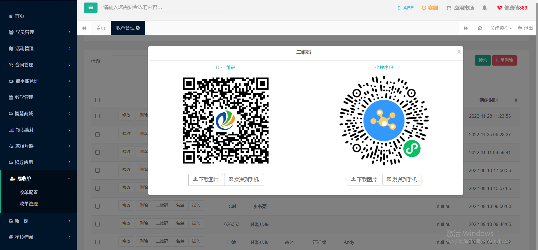Check the row dated 2022-11-28 11:23:53

(98, 116)
